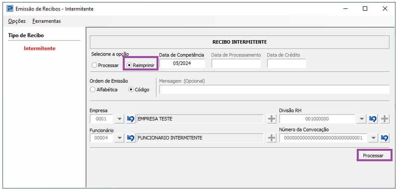
Task: Open the Opções menu
Action: click(17, 21)
